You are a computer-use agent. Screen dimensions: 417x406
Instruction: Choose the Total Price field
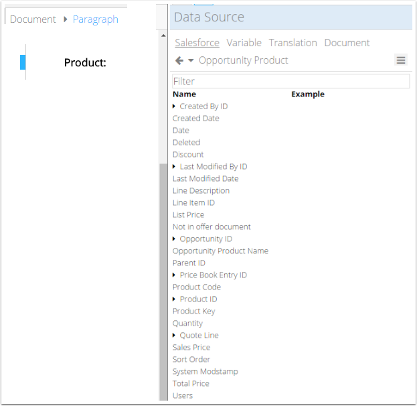pyautogui.click(x=191, y=383)
